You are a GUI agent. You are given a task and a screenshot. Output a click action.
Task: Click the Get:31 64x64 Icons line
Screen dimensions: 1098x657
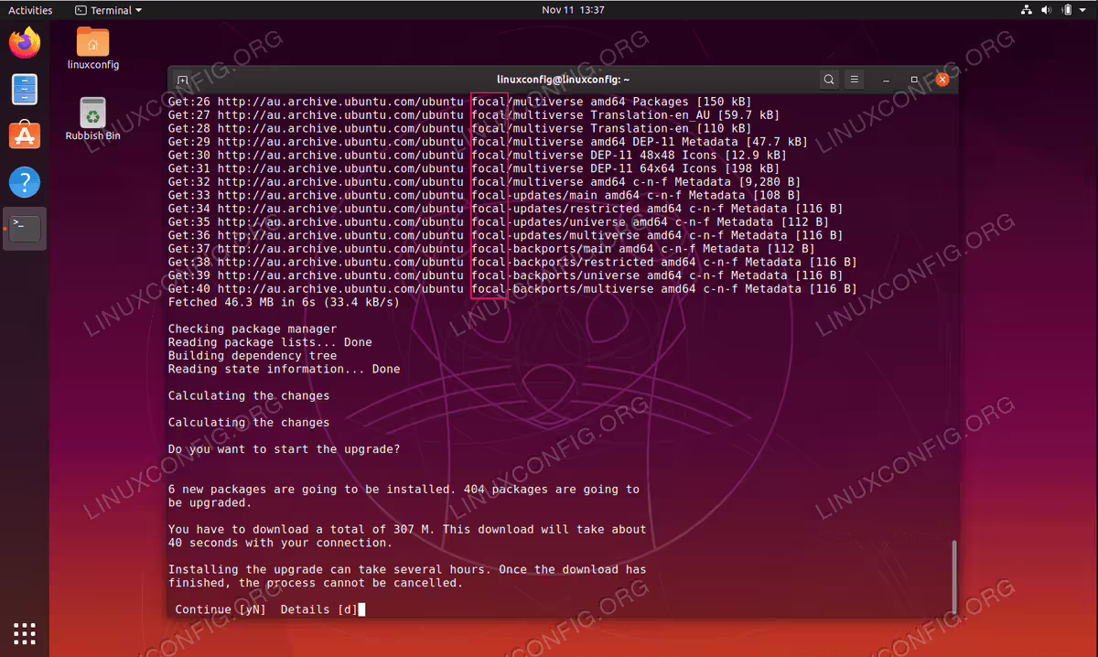pos(474,168)
